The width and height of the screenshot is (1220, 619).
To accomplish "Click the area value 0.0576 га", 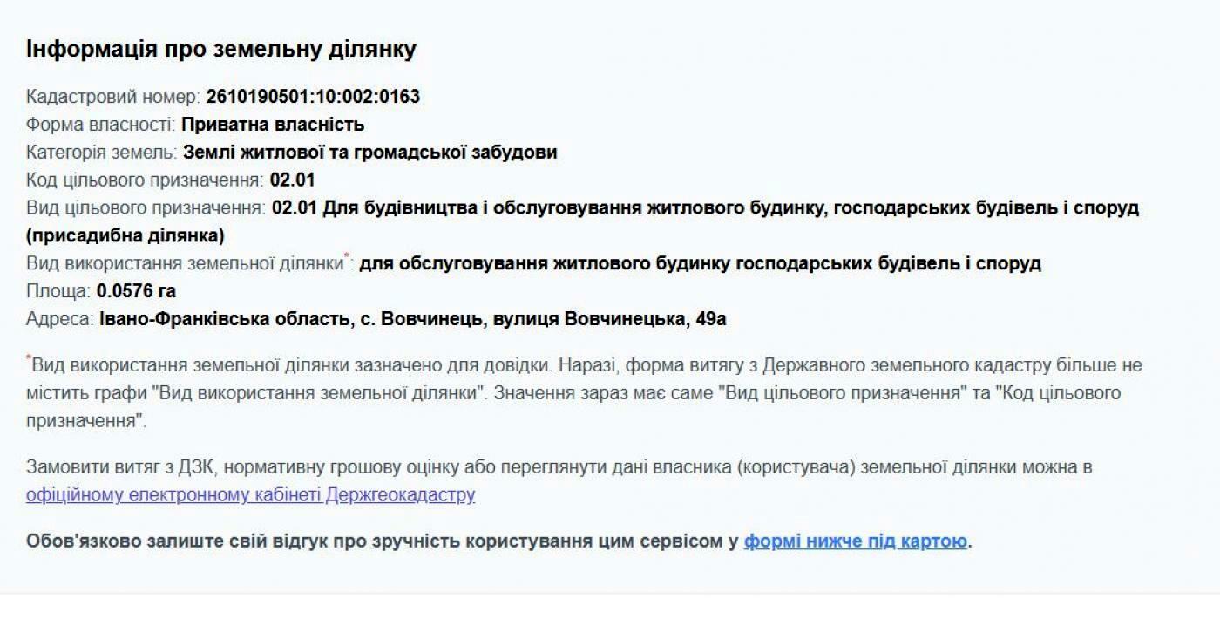I will tap(136, 291).
